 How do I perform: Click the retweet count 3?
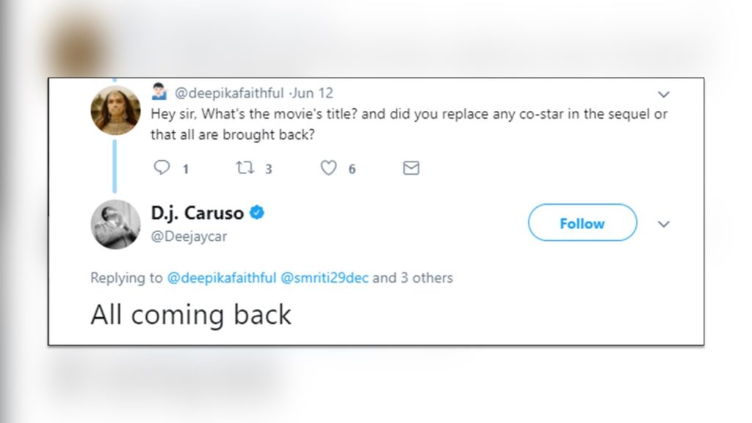pyautogui.click(x=269, y=169)
